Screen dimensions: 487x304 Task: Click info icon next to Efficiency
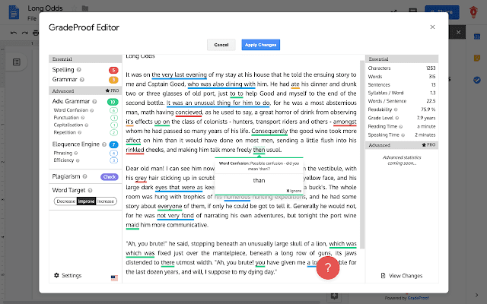(78, 160)
